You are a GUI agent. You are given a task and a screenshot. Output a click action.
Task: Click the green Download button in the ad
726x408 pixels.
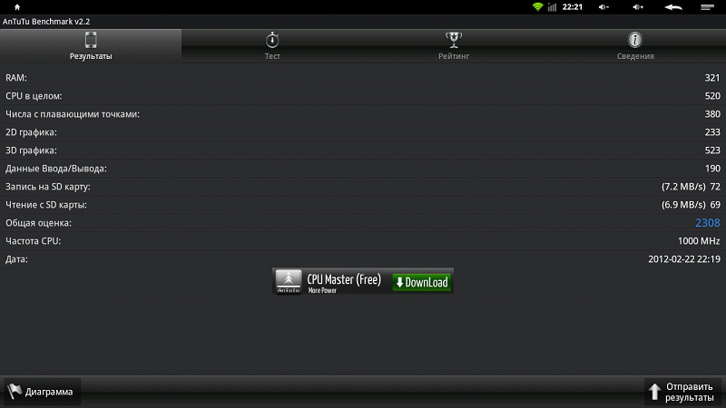tap(421, 282)
